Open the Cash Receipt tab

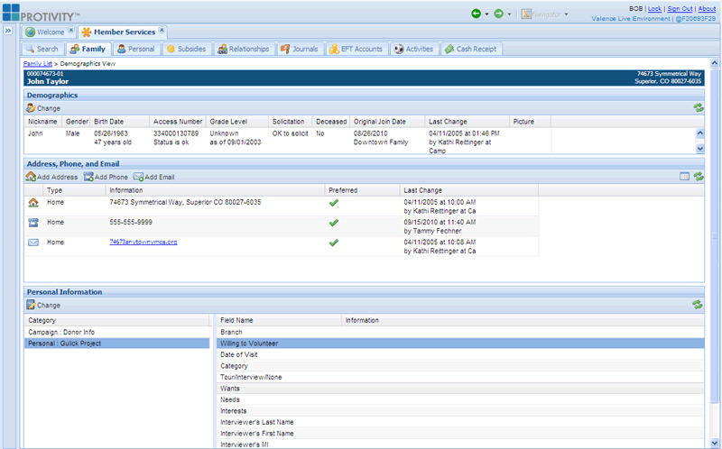click(x=471, y=49)
